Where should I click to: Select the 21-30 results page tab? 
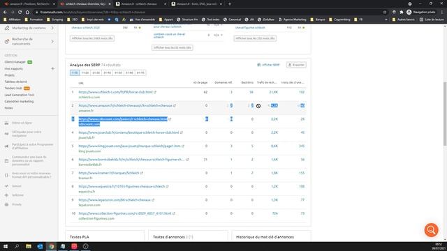(x=96, y=73)
